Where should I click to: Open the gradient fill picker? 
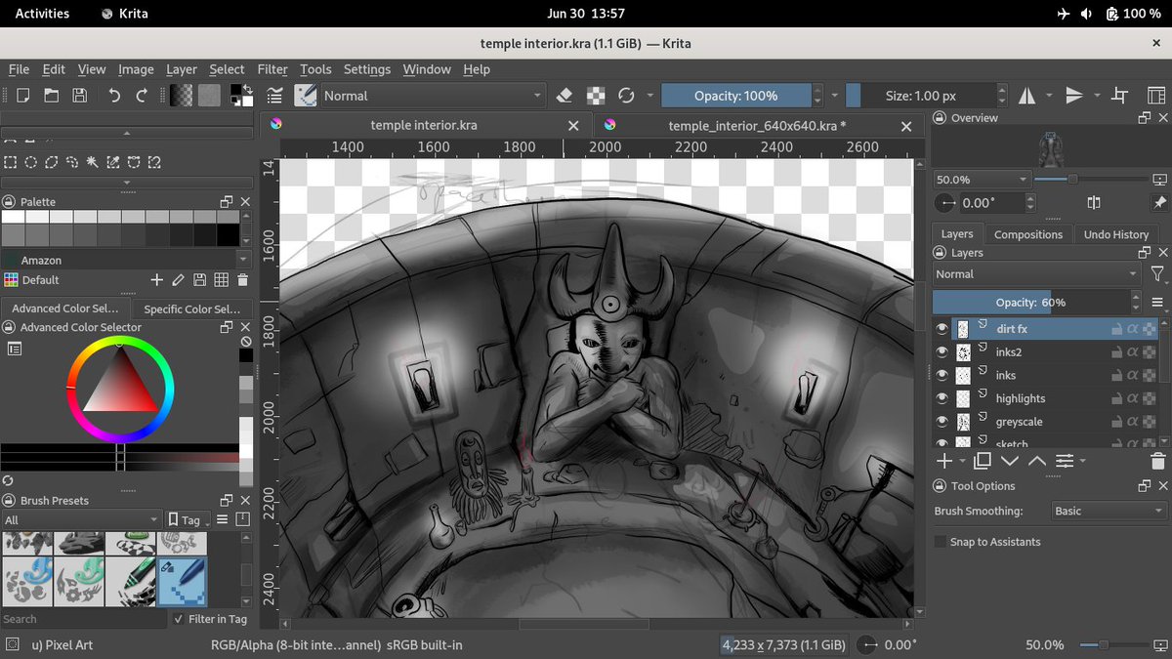click(x=182, y=96)
